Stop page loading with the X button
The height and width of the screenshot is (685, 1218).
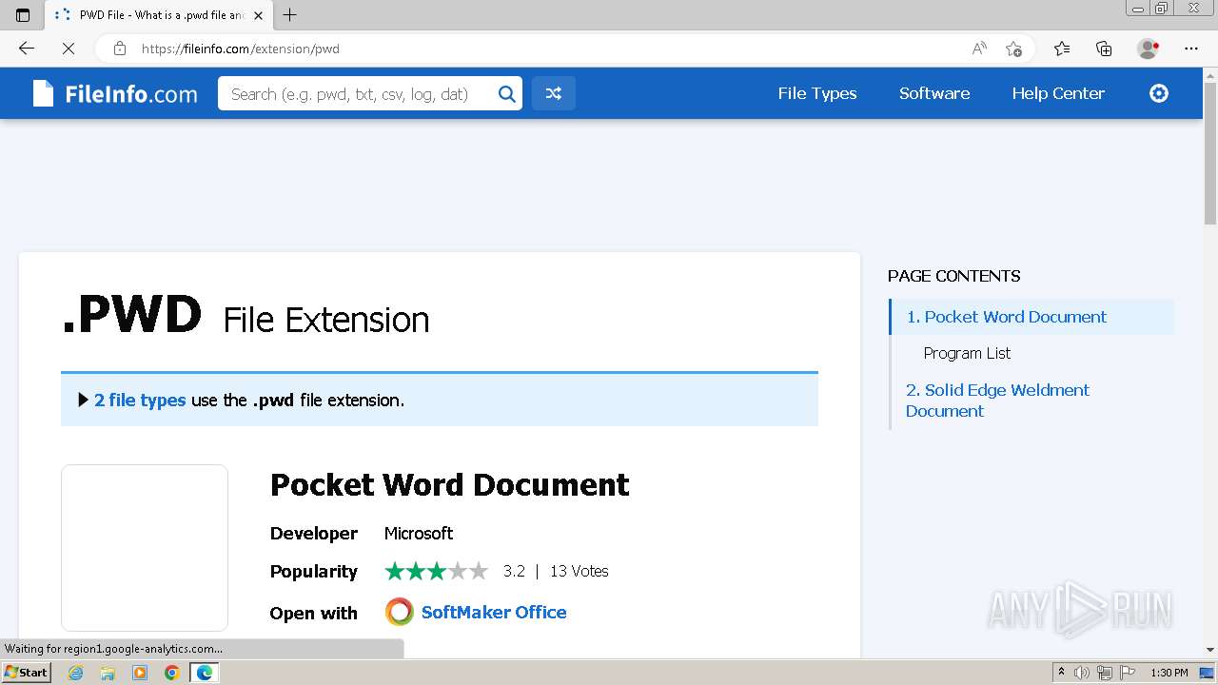69,49
